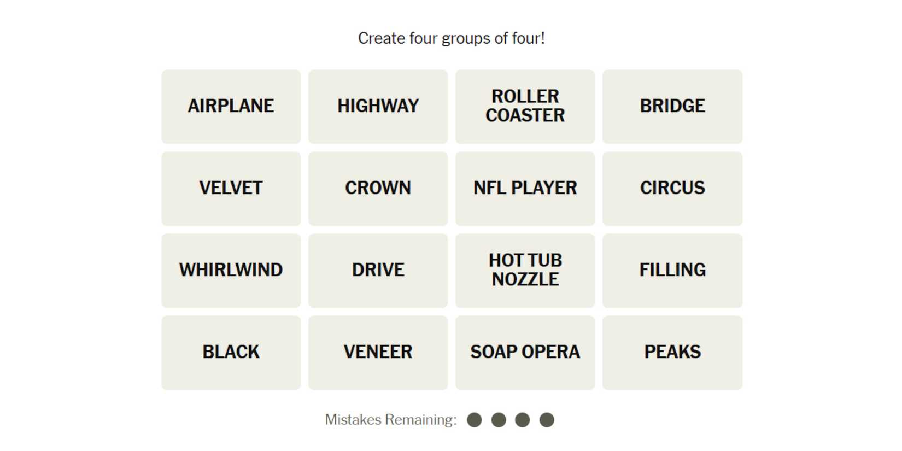Screen dimensions: 902x451
Task: Select the AIRPLANE tile
Action: click(x=231, y=106)
